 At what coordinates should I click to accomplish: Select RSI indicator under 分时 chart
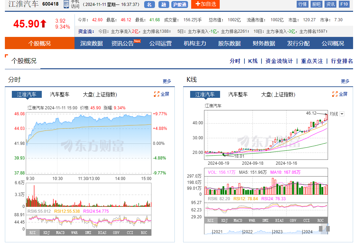tap(32, 233)
